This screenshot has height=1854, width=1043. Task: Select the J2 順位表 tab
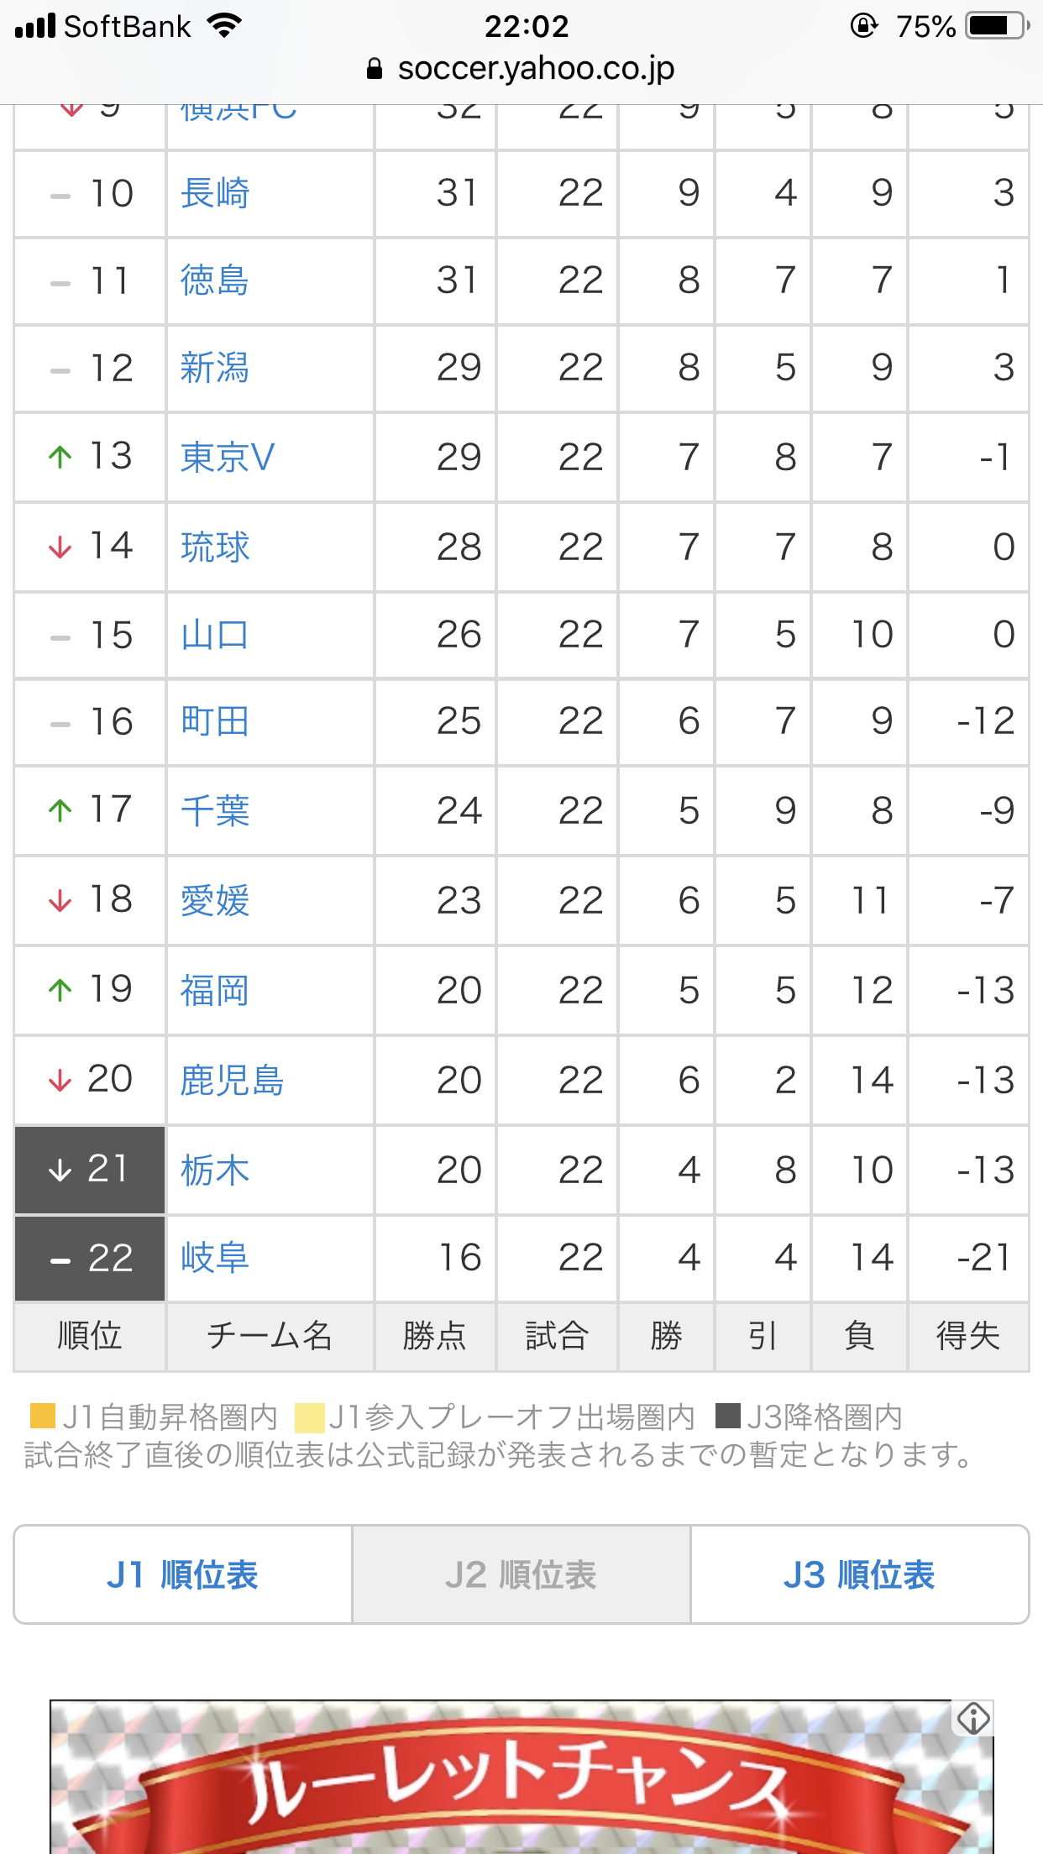[521, 1575]
